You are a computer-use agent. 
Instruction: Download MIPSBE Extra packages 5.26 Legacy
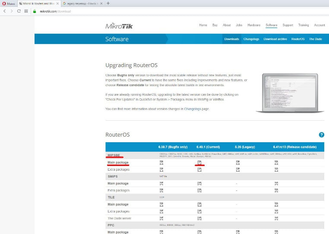(238, 169)
